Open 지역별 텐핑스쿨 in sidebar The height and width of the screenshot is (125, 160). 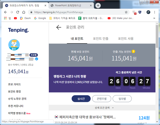point(17,113)
